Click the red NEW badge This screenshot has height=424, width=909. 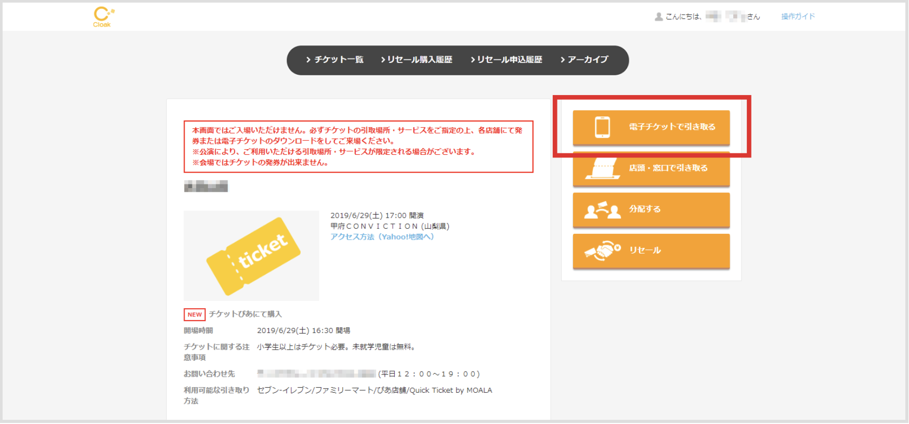[x=194, y=315]
